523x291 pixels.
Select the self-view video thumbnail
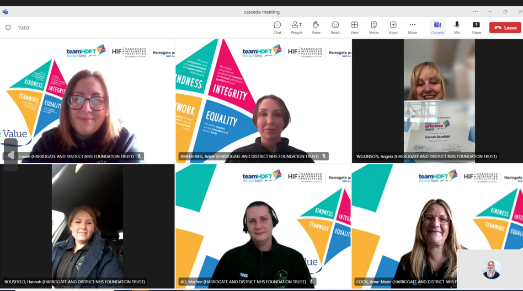pos(490,268)
